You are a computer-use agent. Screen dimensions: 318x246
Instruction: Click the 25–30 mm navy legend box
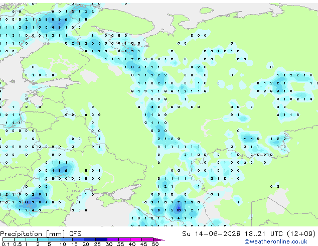101,239
